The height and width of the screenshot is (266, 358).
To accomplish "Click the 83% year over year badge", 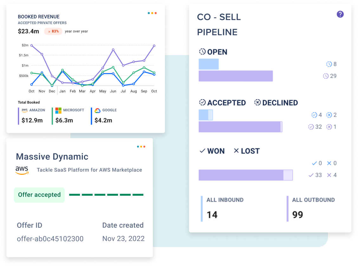I will coord(53,31).
